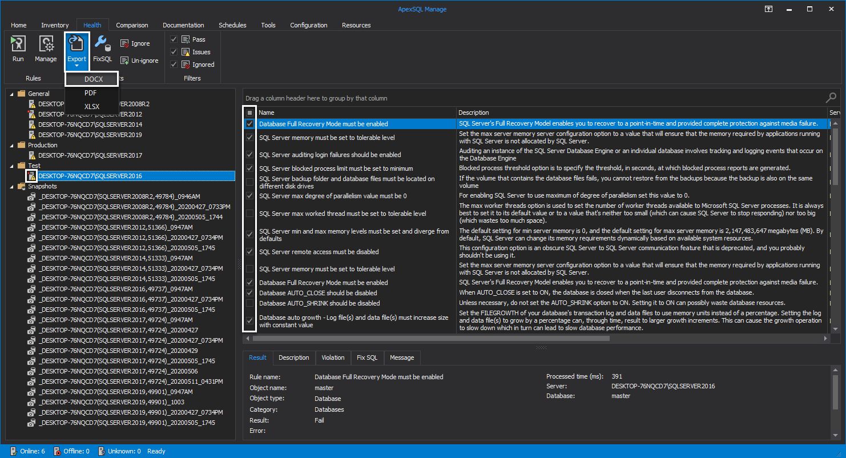The height and width of the screenshot is (458, 846).
Task: Click camera icon of snapshot SQLSERVER2019,49901)_1003
Action: [x=32, y=402]
